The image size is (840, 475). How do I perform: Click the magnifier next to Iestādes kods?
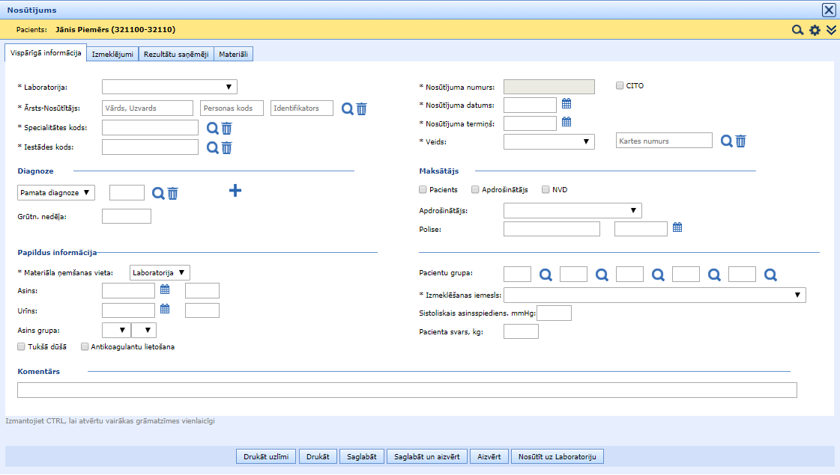[x=212, y=147]
